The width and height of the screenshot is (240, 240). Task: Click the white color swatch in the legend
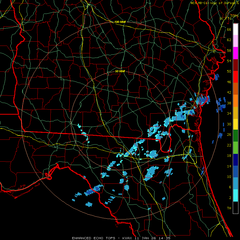[x=235, y=29]
